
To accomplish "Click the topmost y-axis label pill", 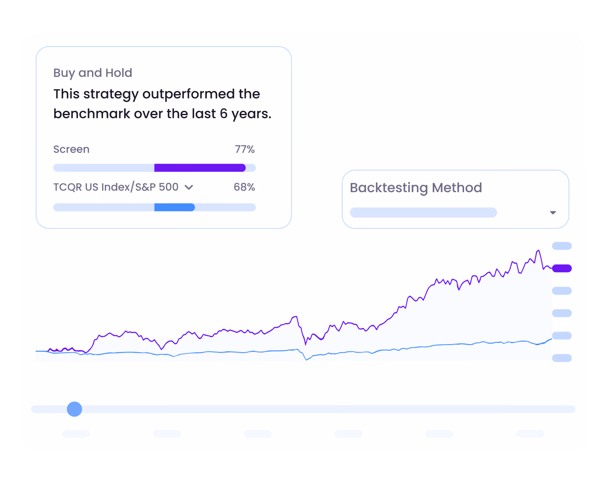I will [562, 246].
